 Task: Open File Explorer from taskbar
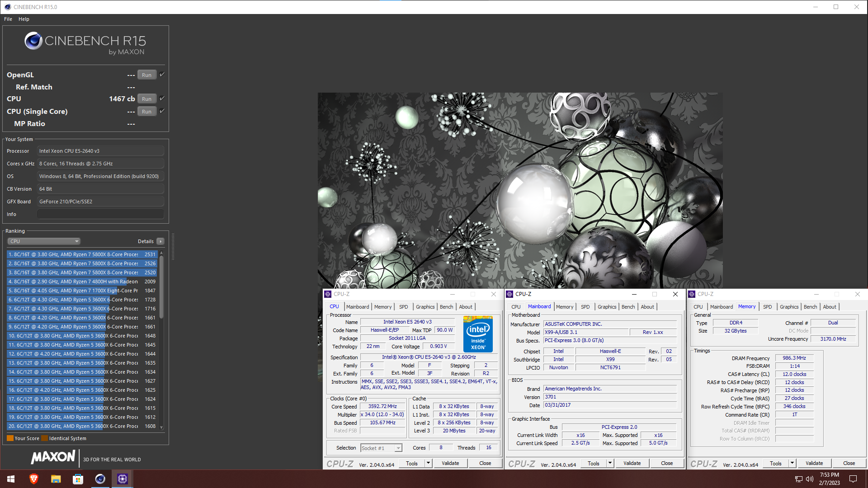(x=56, y=479)
